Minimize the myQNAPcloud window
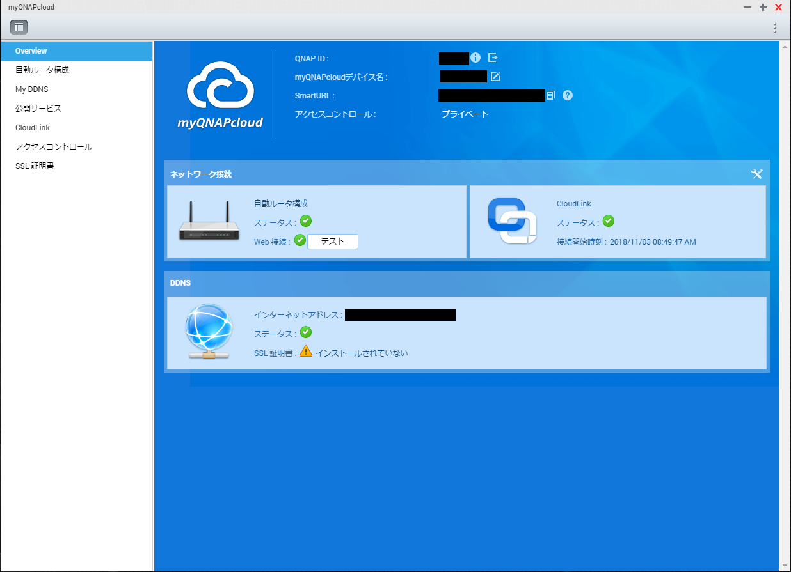 tap(747, 7)
